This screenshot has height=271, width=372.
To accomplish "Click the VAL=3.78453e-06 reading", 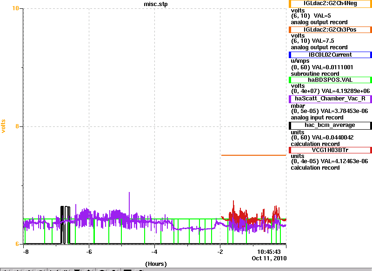I will (344, 111).
